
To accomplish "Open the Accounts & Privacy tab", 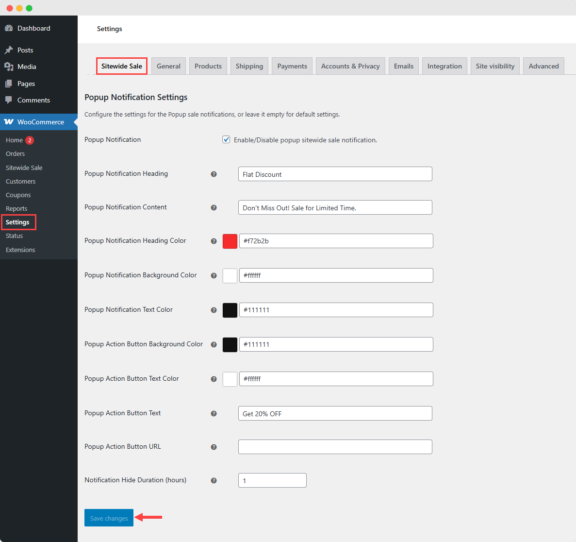I will (350, 66).
